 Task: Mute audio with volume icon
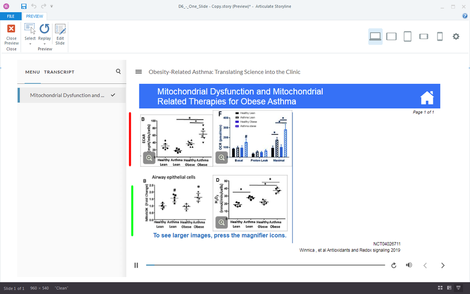pyautogui.click(x=409, y=265)
